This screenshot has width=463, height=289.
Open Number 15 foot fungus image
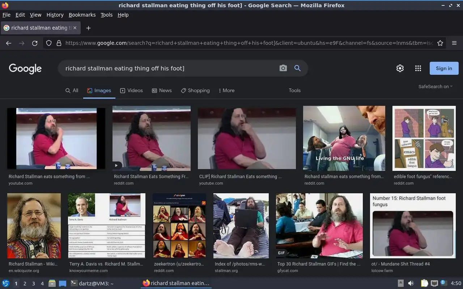[x=413, y=226]
